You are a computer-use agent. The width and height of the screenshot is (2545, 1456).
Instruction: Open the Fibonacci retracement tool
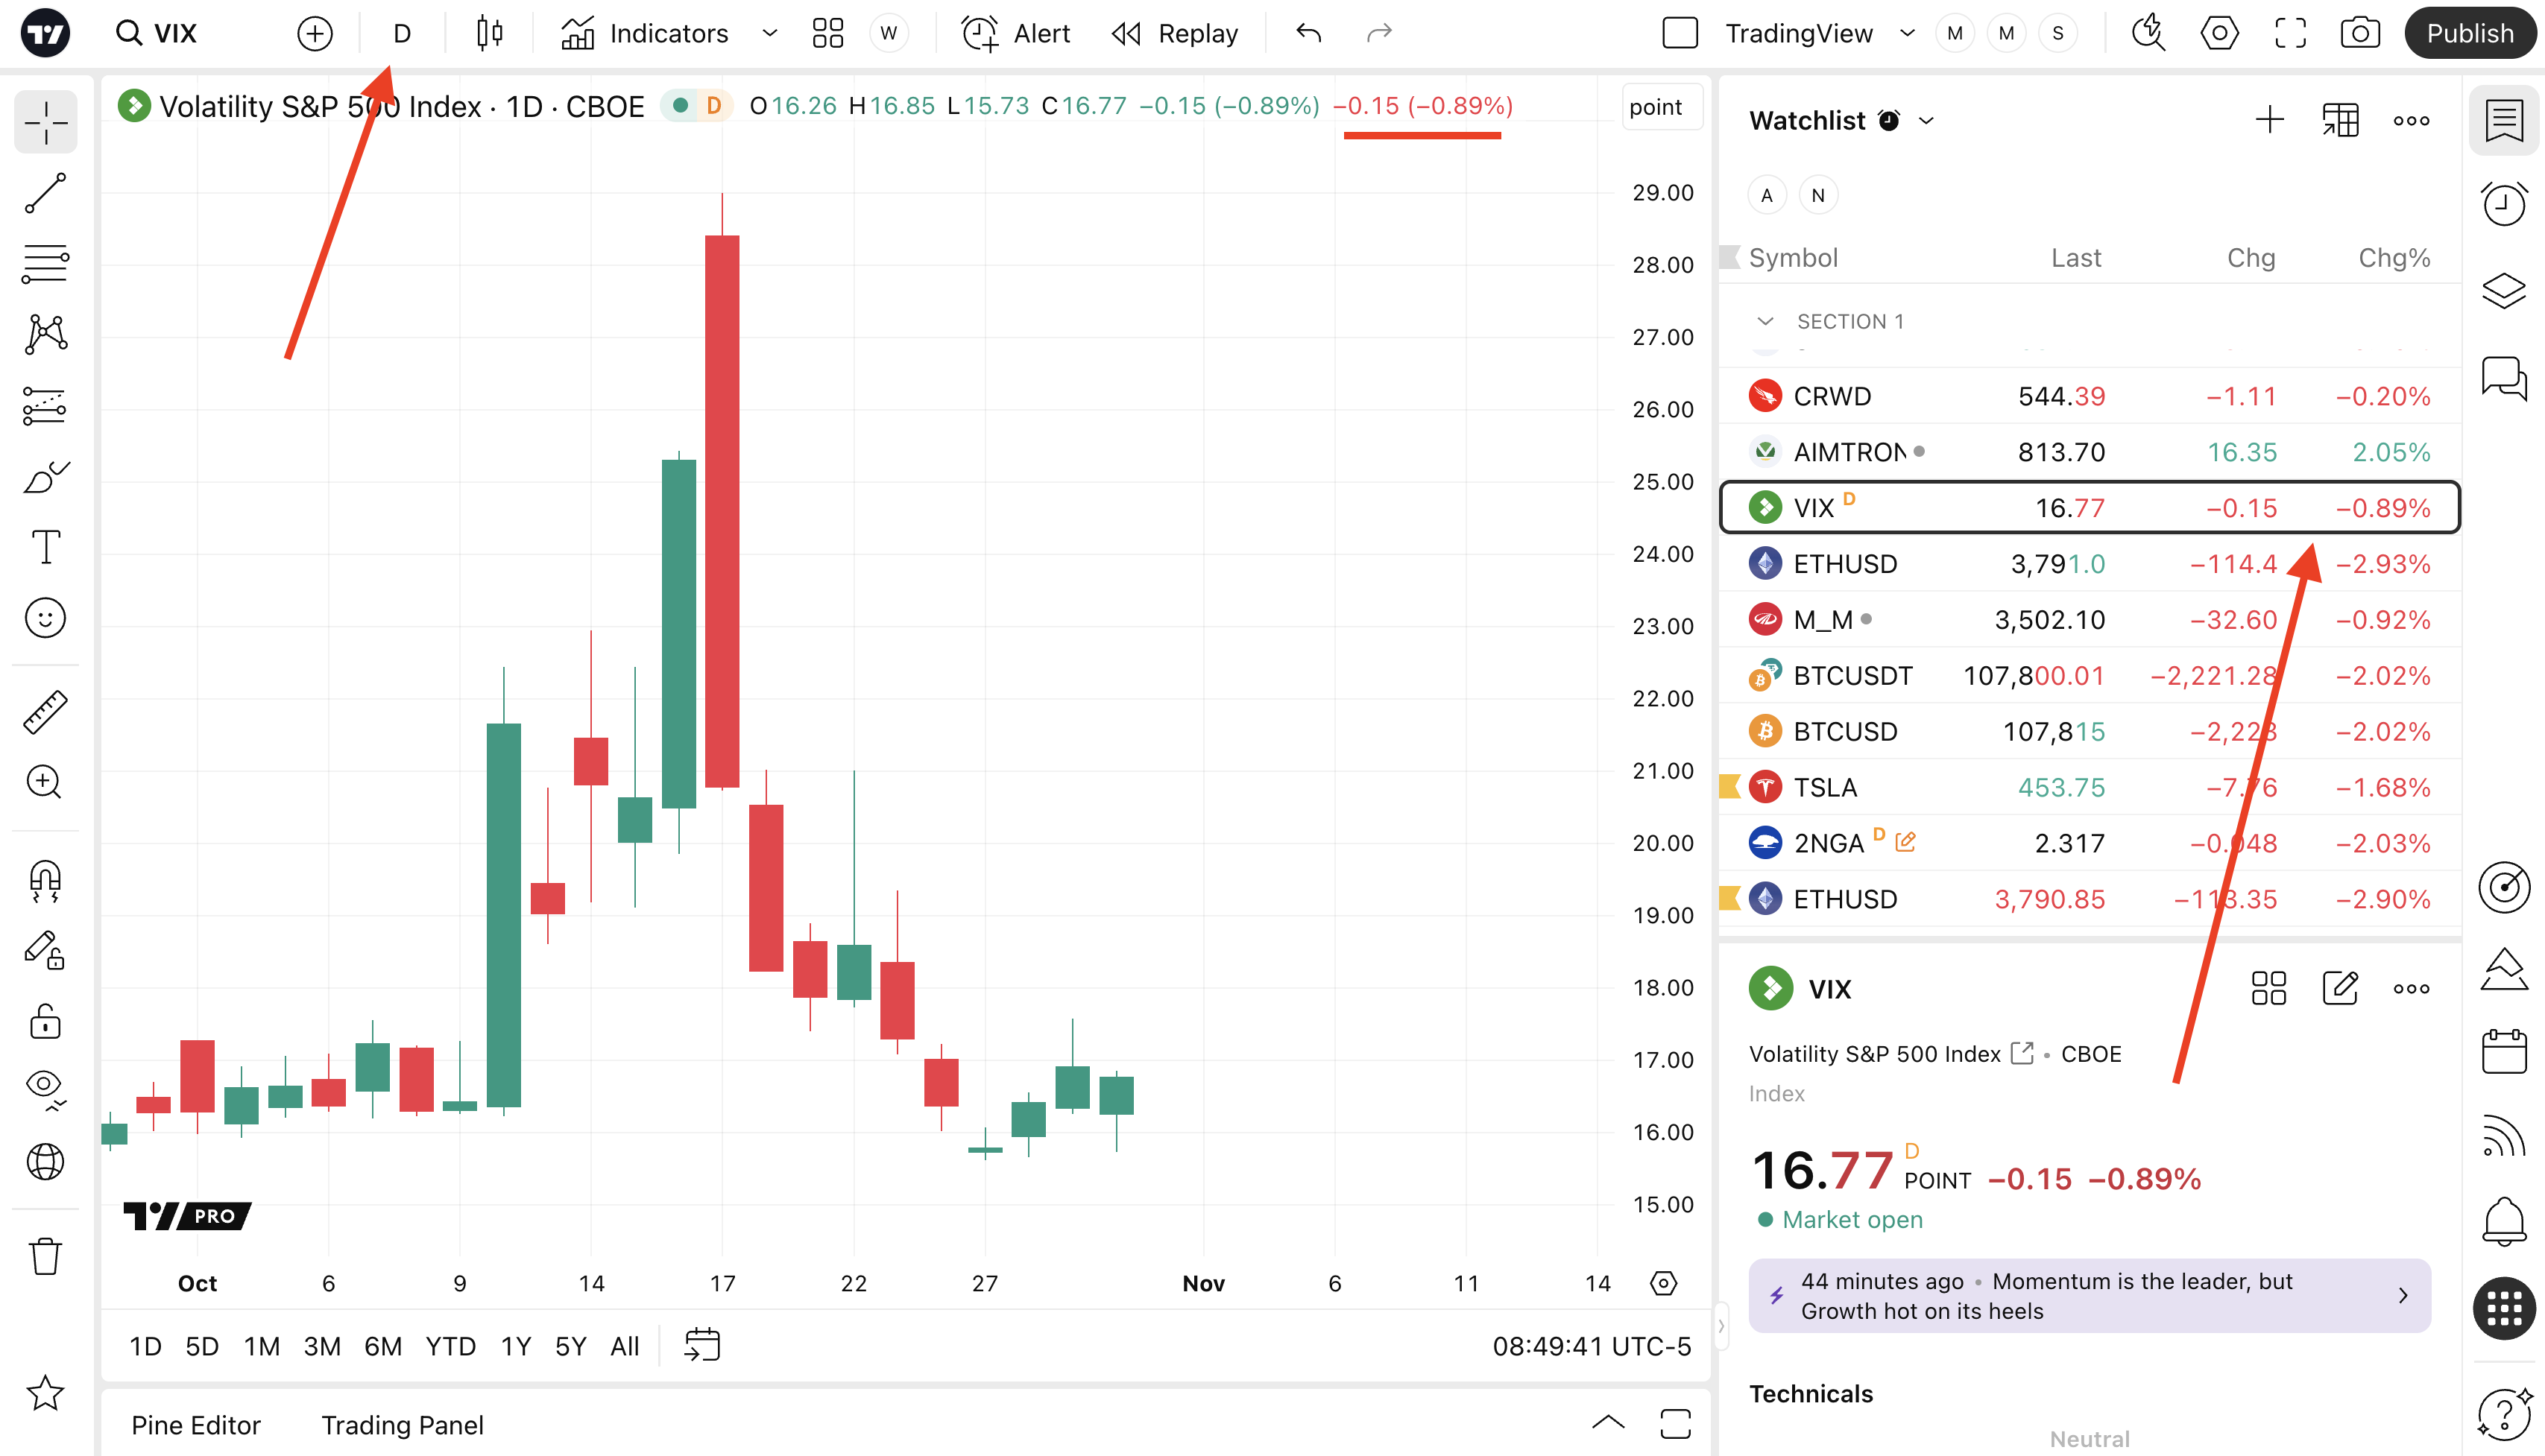45,264
